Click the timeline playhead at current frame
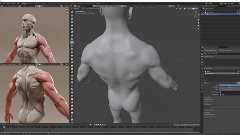This screenshot has width=240, height=135. point(4,127)
